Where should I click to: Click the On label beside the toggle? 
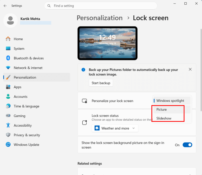point(177,145)
